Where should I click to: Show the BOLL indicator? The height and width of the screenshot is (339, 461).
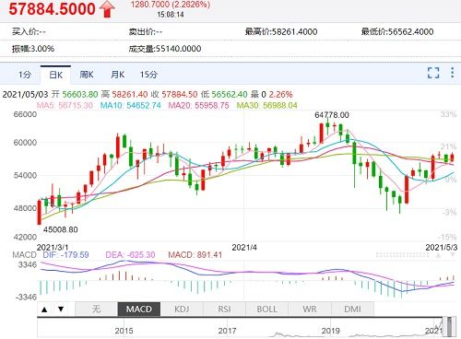click(x=266, y=309)
